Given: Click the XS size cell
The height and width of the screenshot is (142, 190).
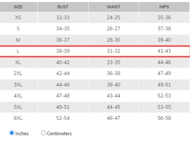Looking at the screenshot, I should 18,18.
